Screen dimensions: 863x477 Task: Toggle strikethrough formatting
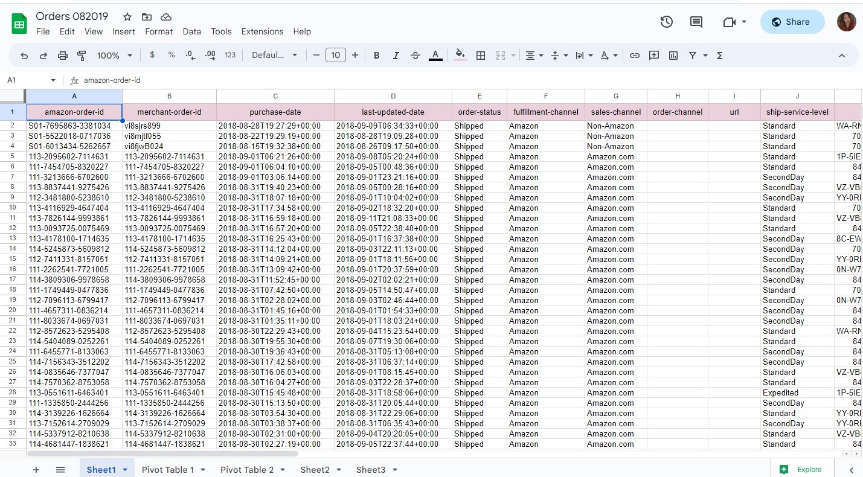point(415,56)
